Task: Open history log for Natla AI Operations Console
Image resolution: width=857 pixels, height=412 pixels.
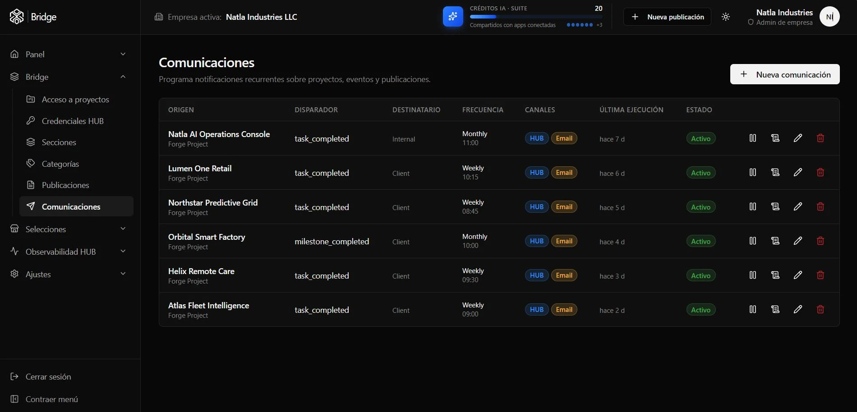Action: [775, 138]
